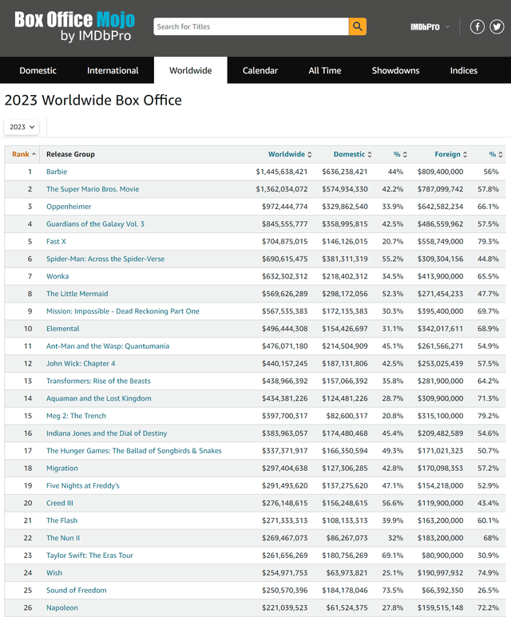Image resolution: width=511 pixels, height=617 pixels.
Task: Expand the IMDbPro dropdown menu
Action: (x=430, y=27)
